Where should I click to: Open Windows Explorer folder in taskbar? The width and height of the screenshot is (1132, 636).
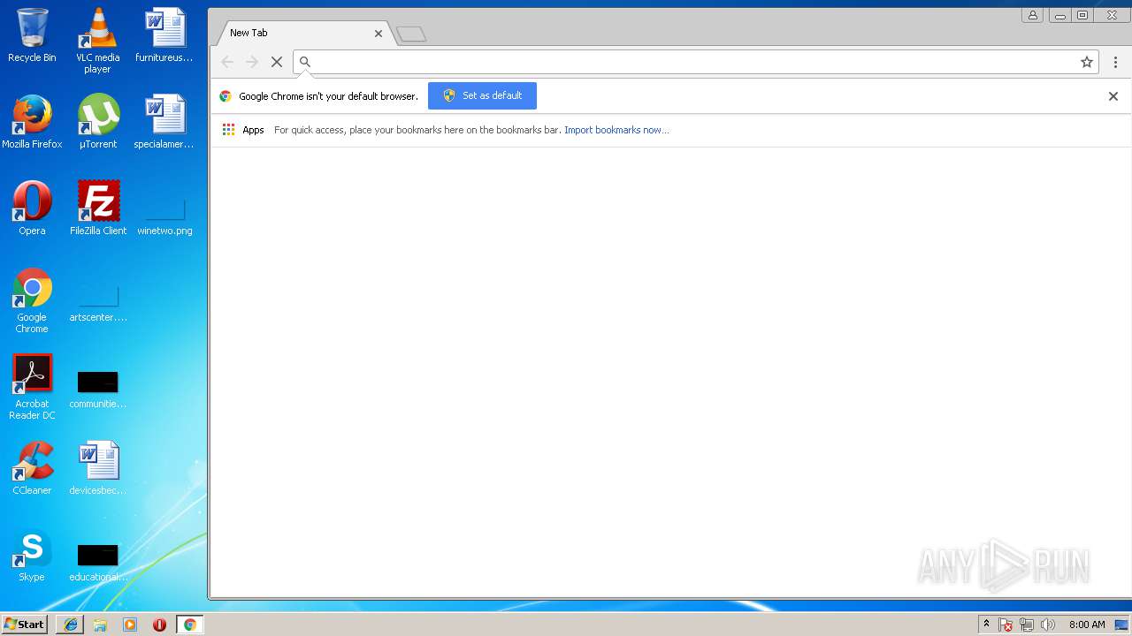[x=100, y=625]
